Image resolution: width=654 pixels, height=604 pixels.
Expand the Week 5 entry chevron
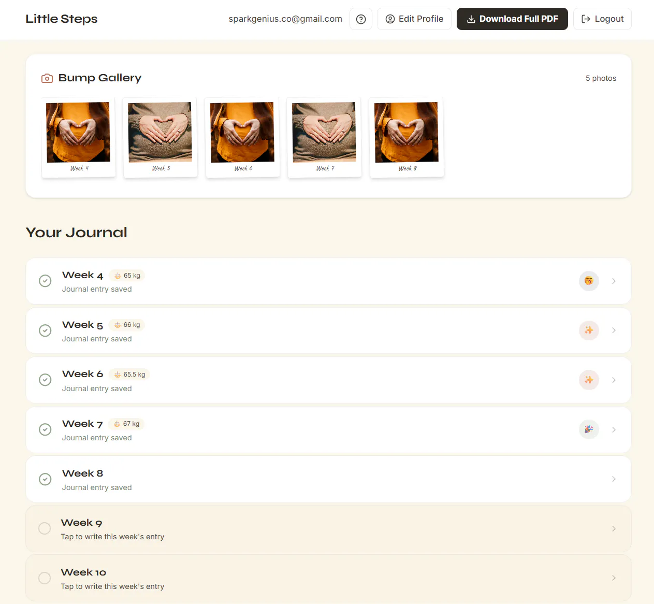pyautogui.click(x=614, y=330)
